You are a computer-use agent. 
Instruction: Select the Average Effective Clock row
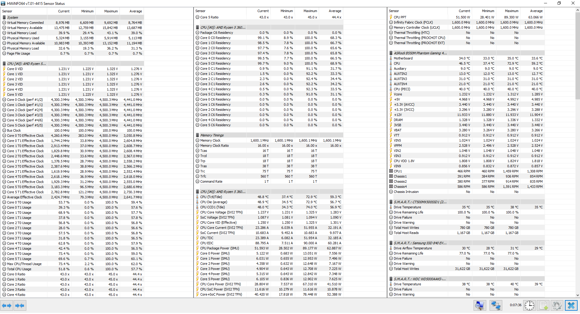(72, 197)
